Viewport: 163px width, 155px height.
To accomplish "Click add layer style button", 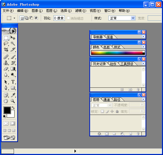I will tap(99, 134).
